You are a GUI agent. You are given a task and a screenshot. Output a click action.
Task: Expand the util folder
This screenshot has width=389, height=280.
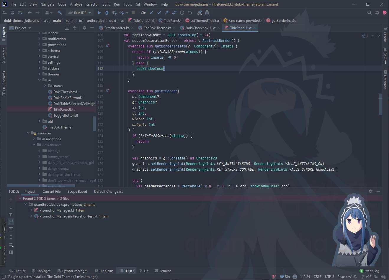(40, 121)
